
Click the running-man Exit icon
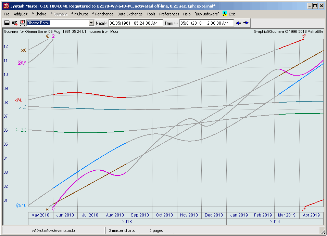225,14
